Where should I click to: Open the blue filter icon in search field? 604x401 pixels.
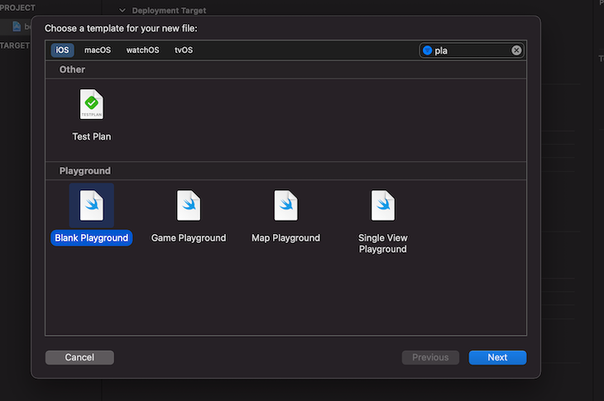pos(427,50)
